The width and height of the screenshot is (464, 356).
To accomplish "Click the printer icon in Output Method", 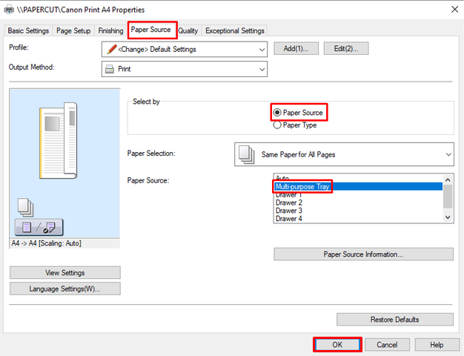I will click(x=110, y=69).
